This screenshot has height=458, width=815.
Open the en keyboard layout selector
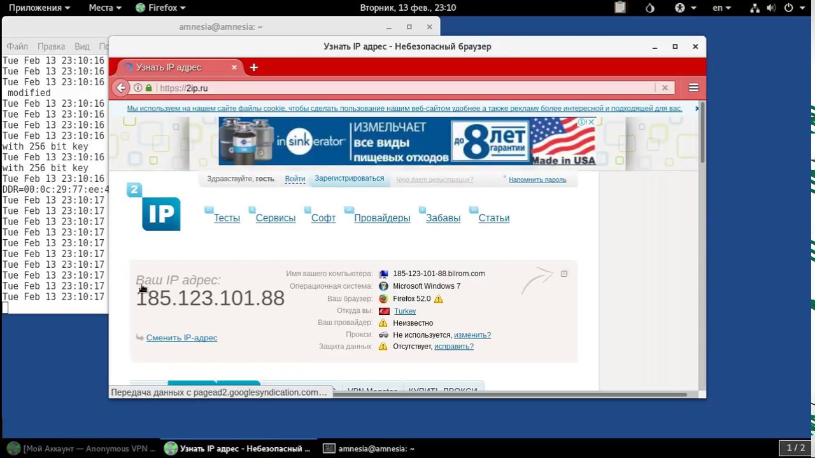[x=722, y=8]
